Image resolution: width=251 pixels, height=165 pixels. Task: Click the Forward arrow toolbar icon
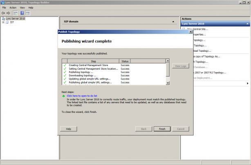8,13
